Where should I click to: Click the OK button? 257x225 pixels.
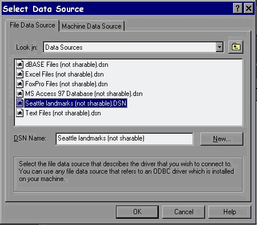[x=137, y=212]
